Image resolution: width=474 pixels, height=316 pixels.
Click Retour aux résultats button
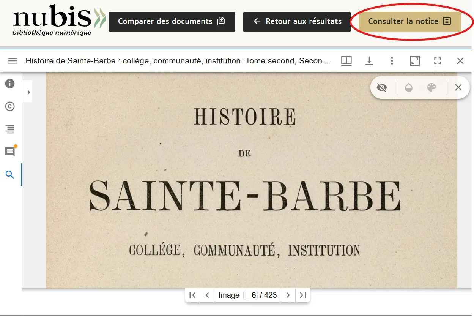click(296, 21)
